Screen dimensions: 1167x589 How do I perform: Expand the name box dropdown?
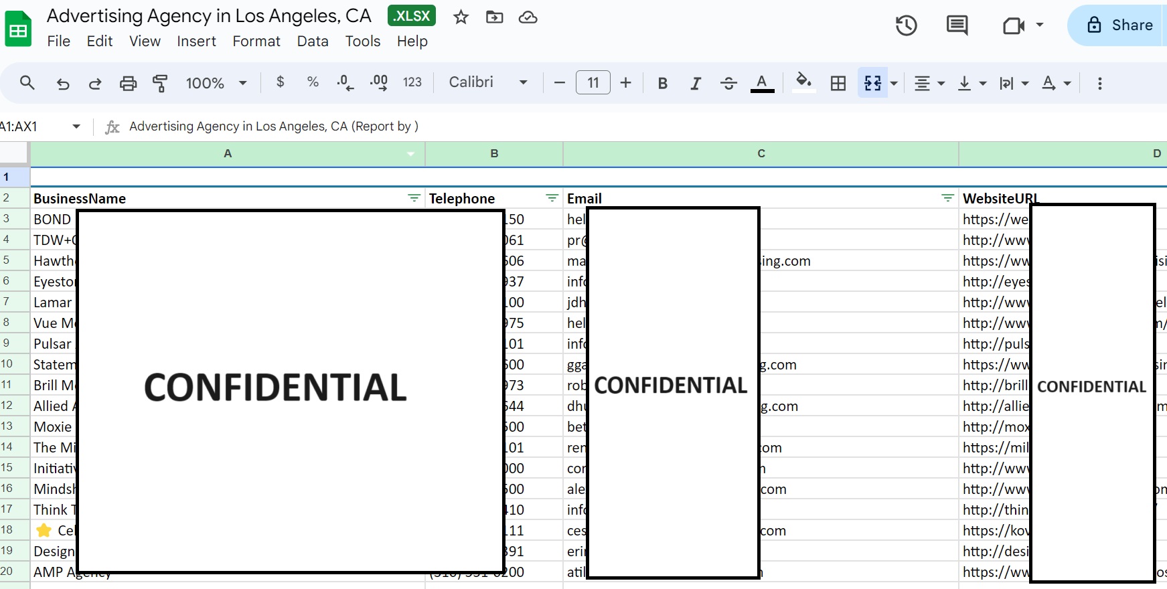(76, 127)
